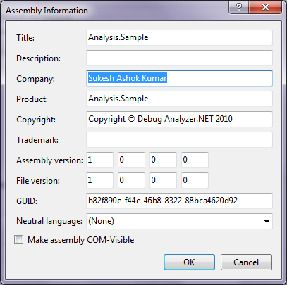Screen dimensions: 287x285
Task: Focus the Product text field
Action: (179, 99)
